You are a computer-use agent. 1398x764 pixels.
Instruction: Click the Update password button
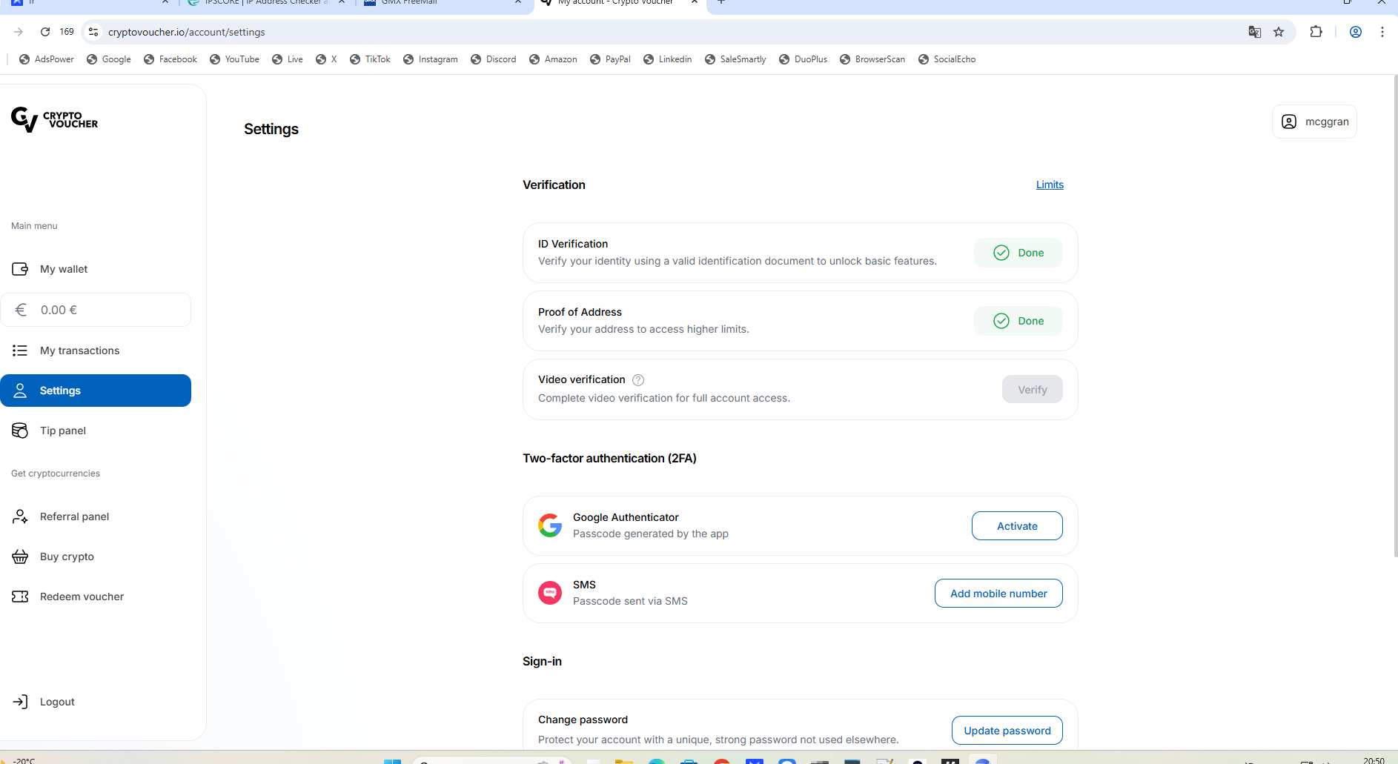[x=1007, y=731]
